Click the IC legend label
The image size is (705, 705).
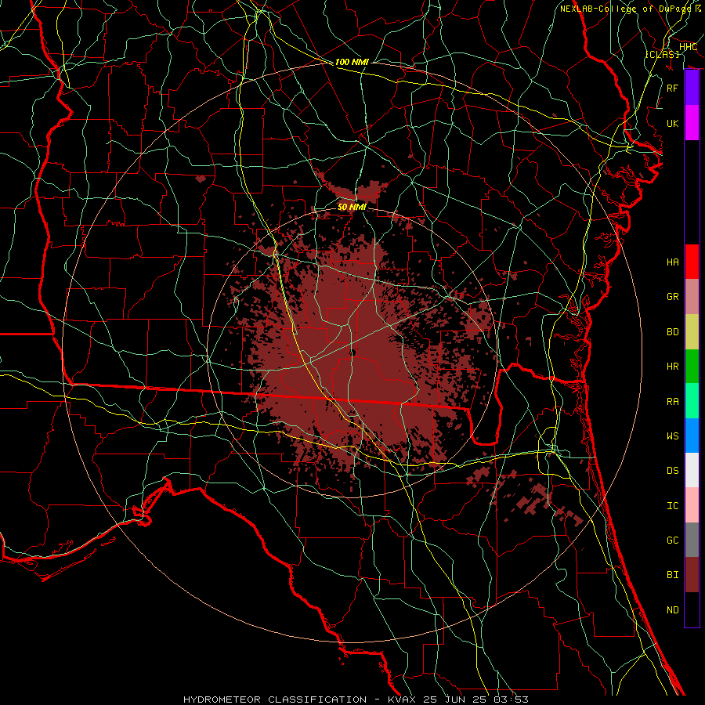(x=672, y=505)
